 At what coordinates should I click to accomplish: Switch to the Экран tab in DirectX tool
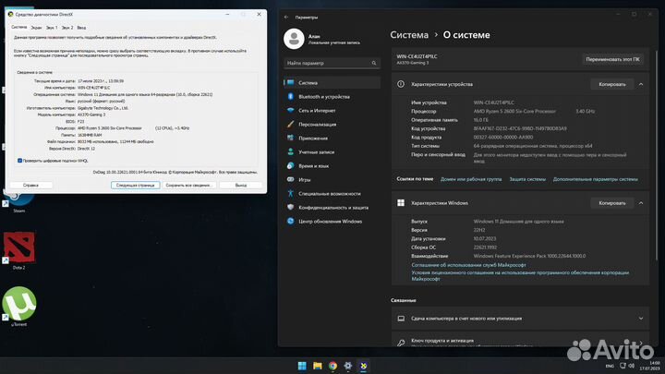click(36, 28)
